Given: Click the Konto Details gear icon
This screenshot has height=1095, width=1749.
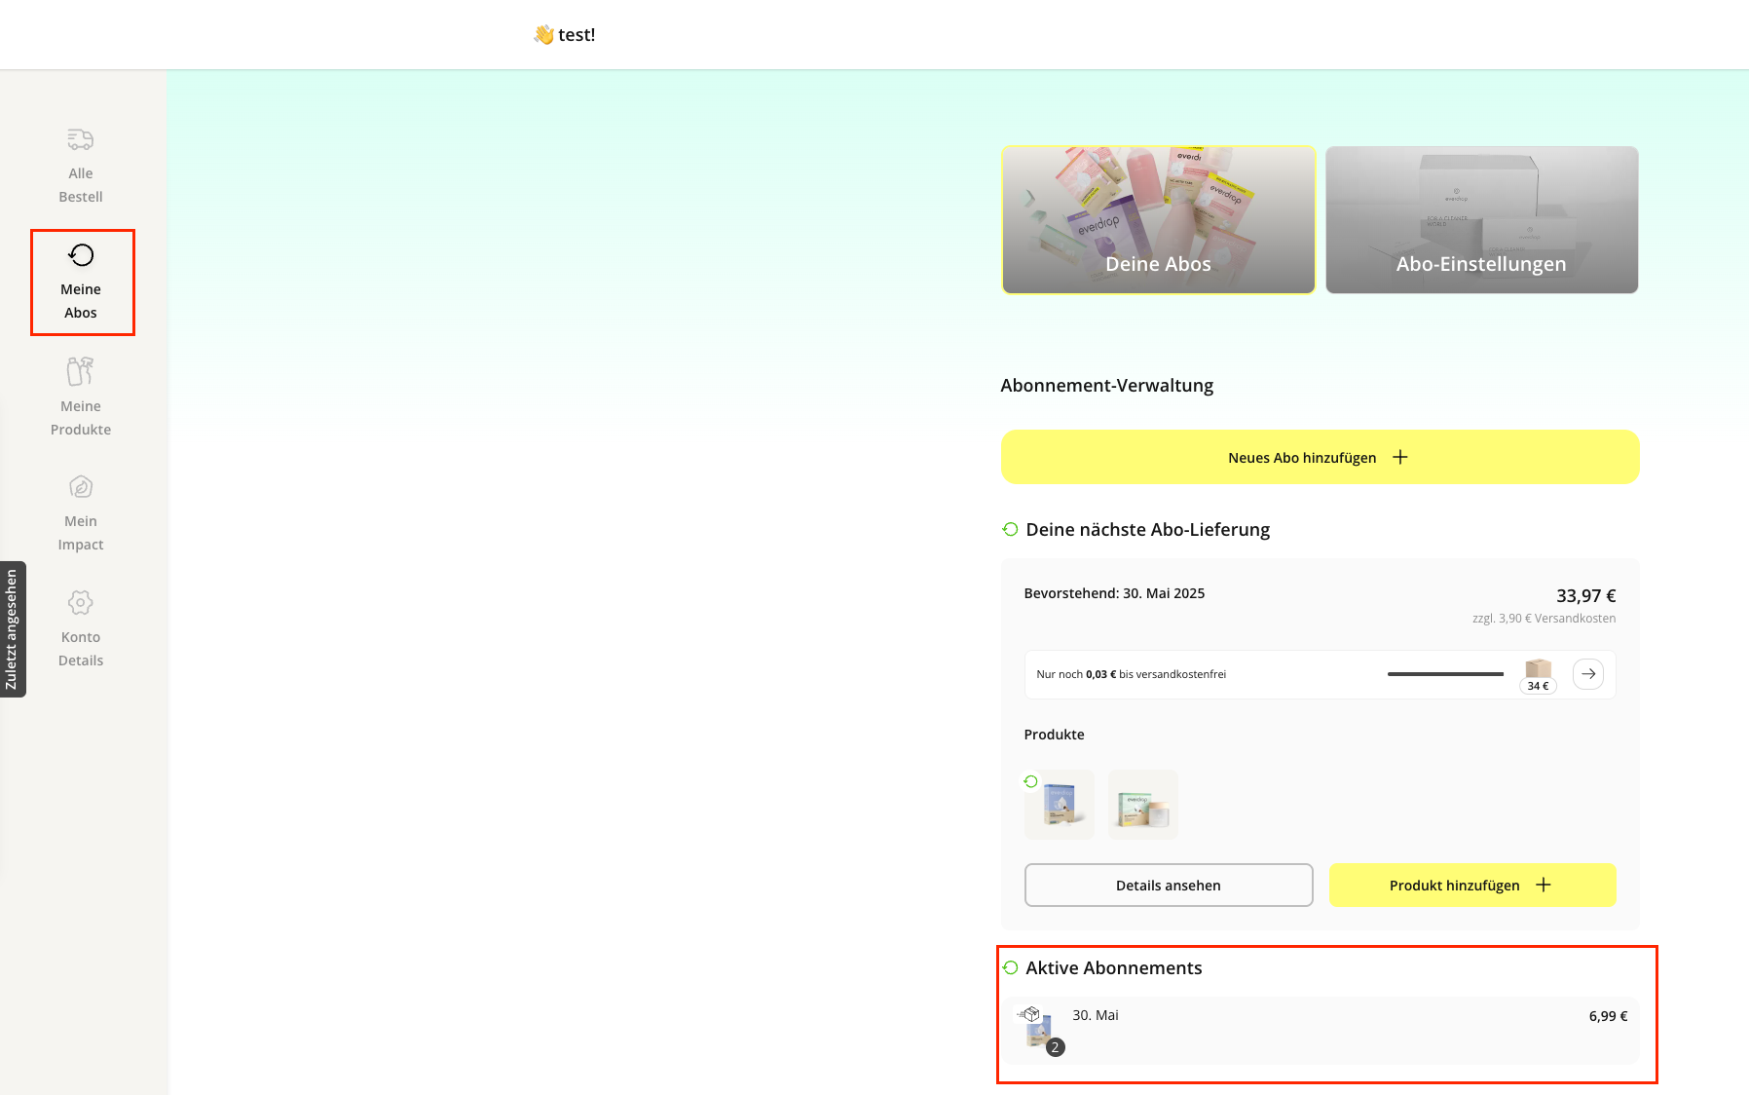Looking at the screenshot, I should [x=81, y=602].
